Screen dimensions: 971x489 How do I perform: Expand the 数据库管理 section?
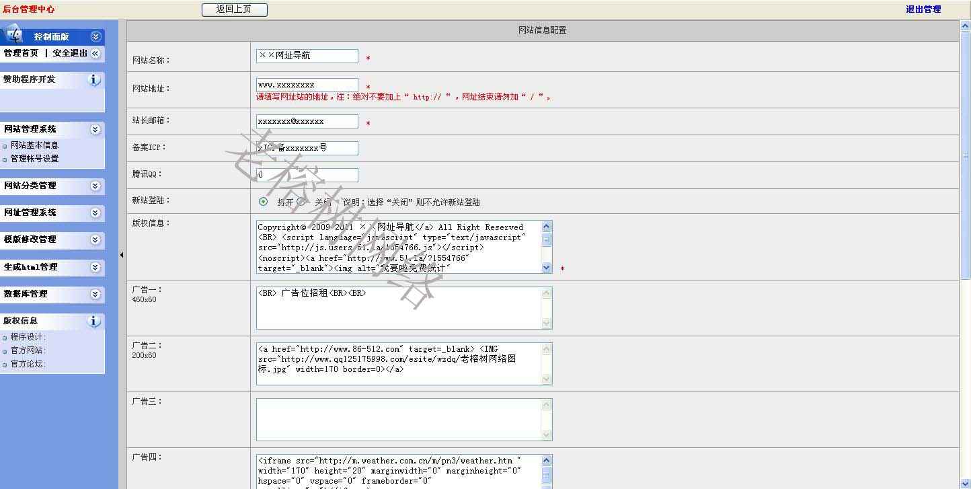95,294
